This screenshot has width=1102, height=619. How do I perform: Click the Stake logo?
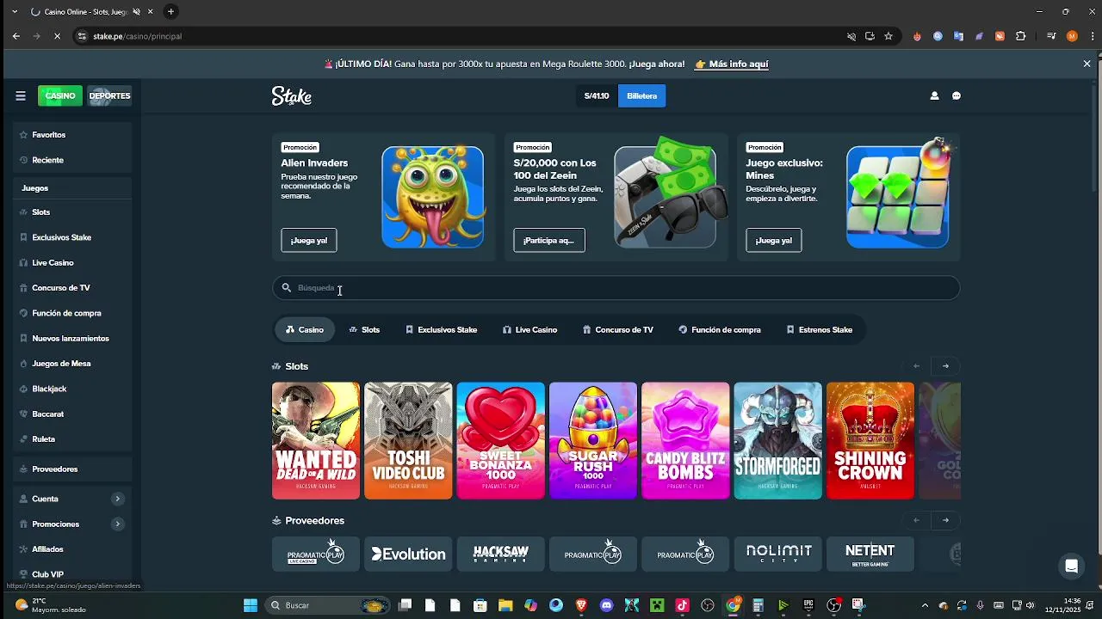click(292, 96)
